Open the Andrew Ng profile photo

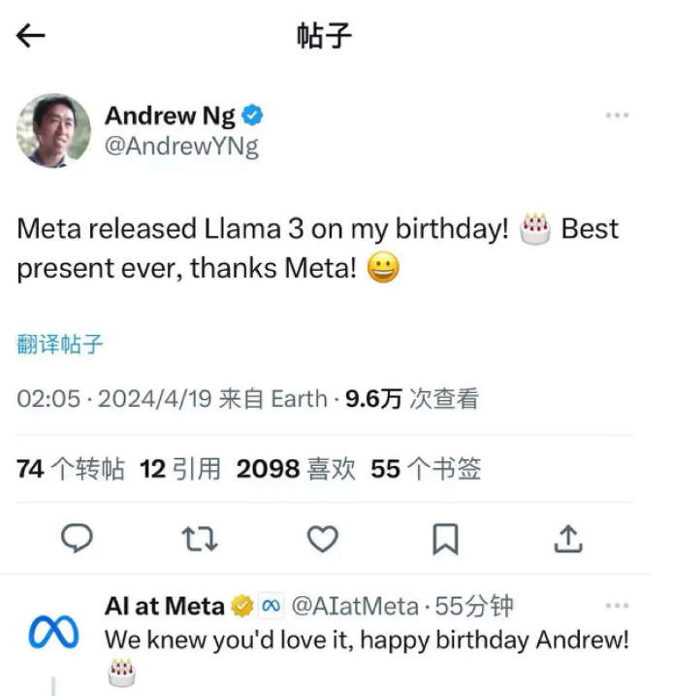(53, 130)
